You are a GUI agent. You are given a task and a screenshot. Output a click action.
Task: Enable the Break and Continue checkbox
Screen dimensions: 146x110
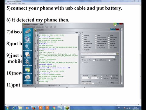pyautogui.click(x=94, y=60)
